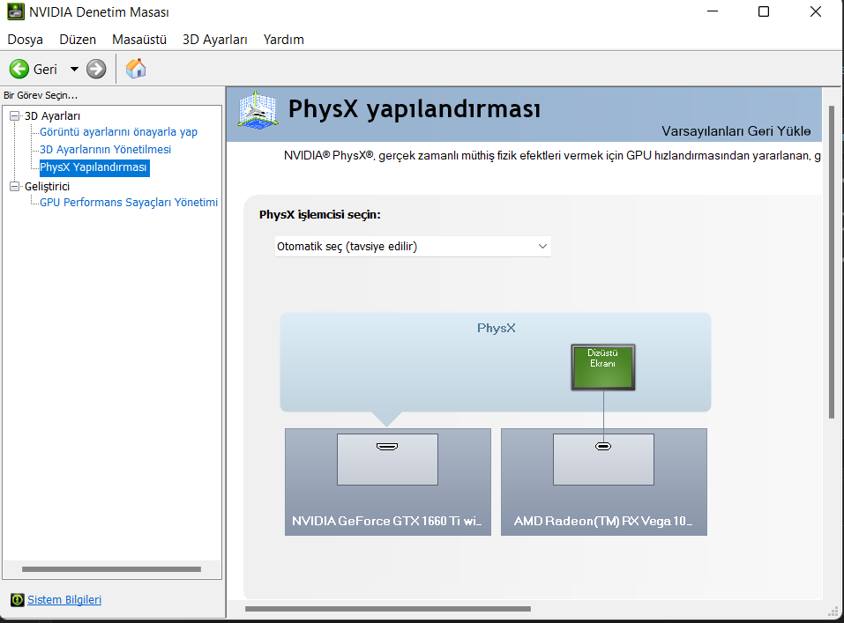Screen dimensions: 844x623
Task: Open the PhysX işlemcisi combo box
Action: [413, 247]
